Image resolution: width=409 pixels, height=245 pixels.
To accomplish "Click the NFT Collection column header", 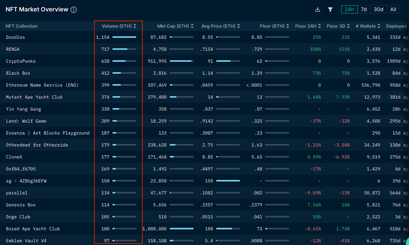I will (21, 26).
